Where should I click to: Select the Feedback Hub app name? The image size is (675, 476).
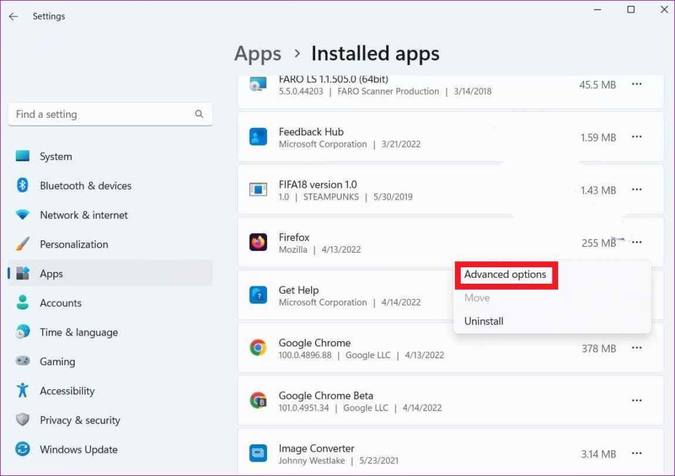(311, 132)
